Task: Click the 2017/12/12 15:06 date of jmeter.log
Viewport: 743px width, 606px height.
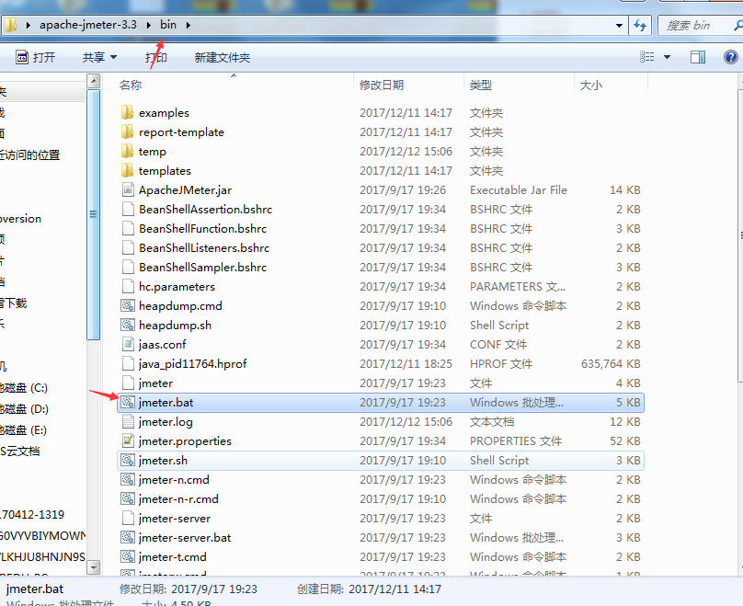Action: click(x=406, y=422)
